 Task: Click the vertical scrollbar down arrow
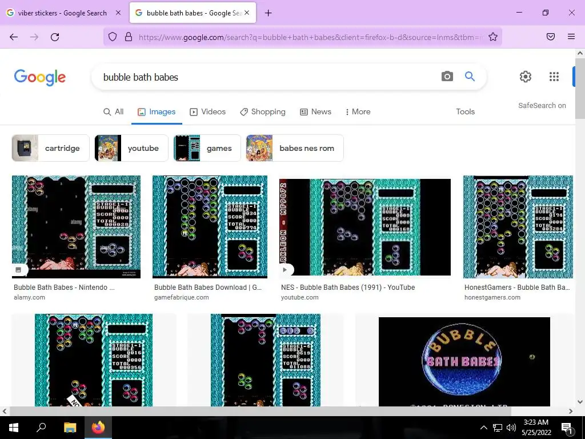point(580,402)
